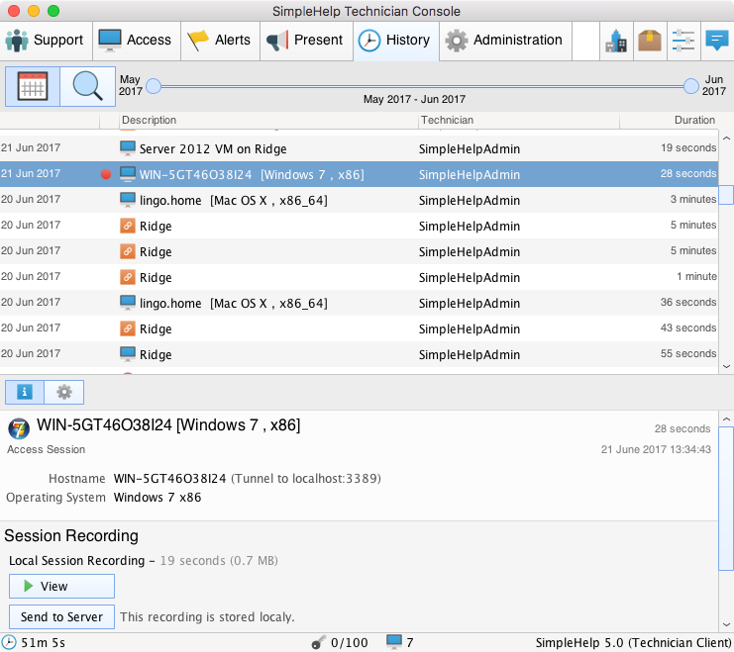Click the details panel scrollbar thumb
The height and width of the screenshot is (652, 734).
(x=726, y=499)
